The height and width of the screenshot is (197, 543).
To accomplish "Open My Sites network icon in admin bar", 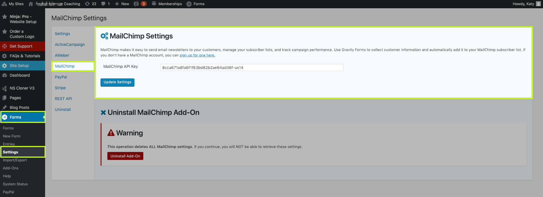I will (4, 4).
